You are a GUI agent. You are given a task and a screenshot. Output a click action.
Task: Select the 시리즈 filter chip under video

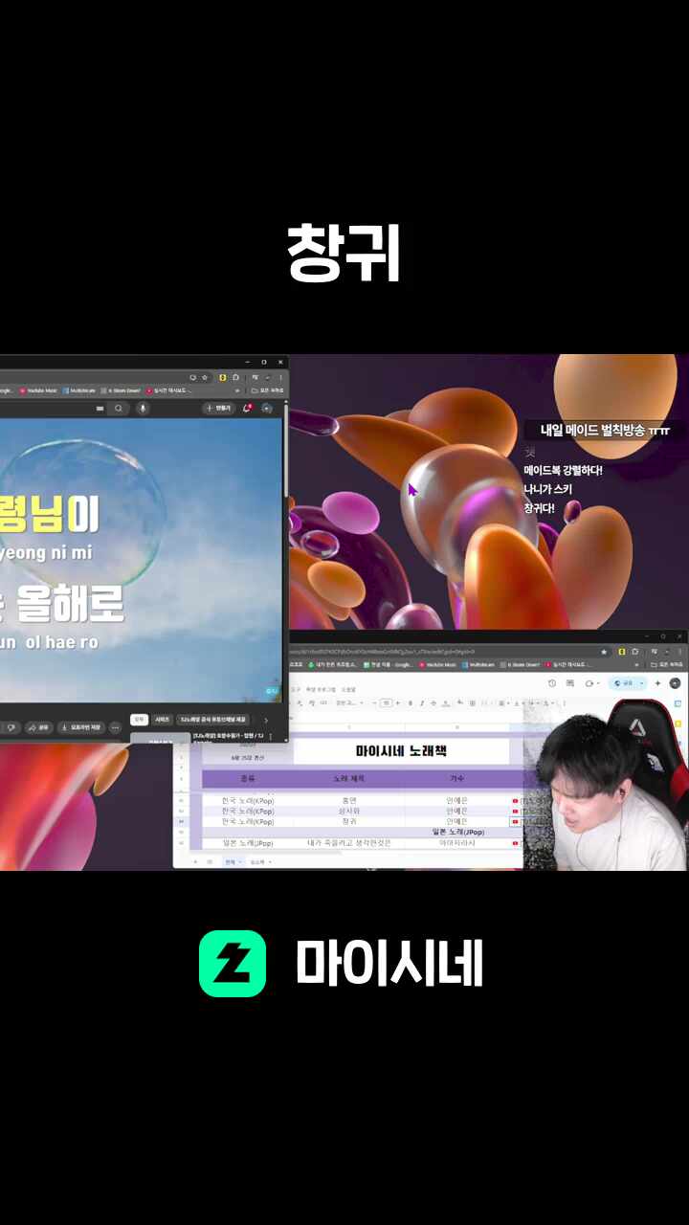click(x=163, y=720)
